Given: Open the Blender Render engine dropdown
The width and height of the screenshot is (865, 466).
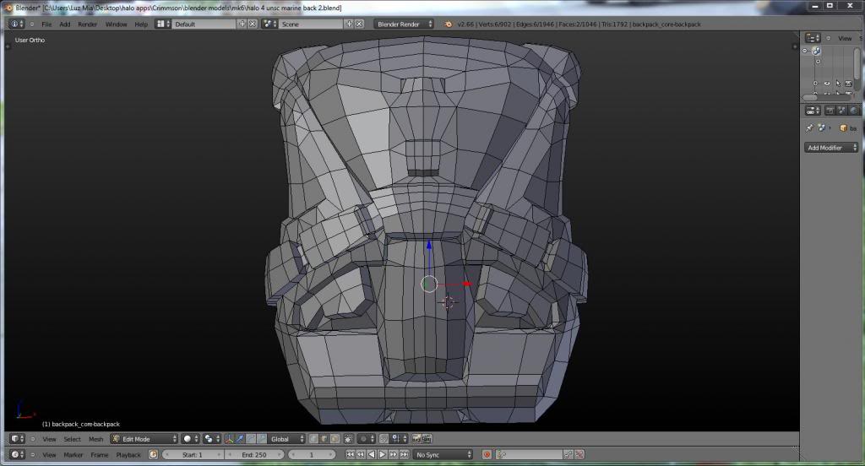Looking at the screenshot, I should 404,24.
